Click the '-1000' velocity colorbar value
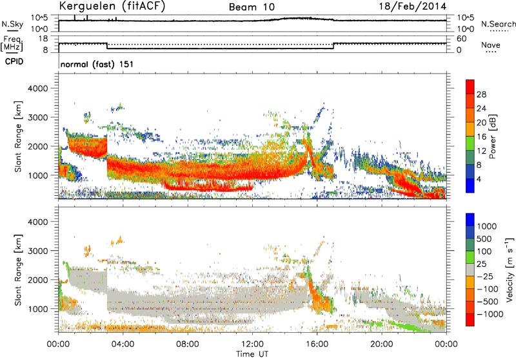 490,314
